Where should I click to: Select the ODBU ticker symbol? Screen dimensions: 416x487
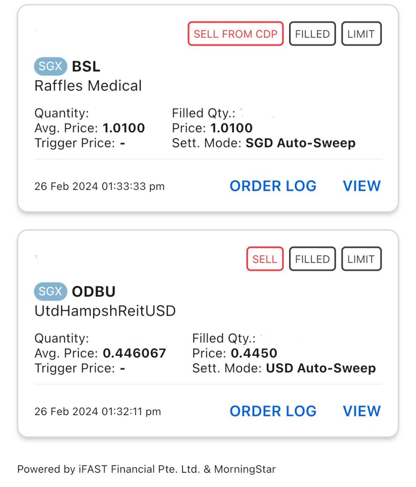(94, 292)
